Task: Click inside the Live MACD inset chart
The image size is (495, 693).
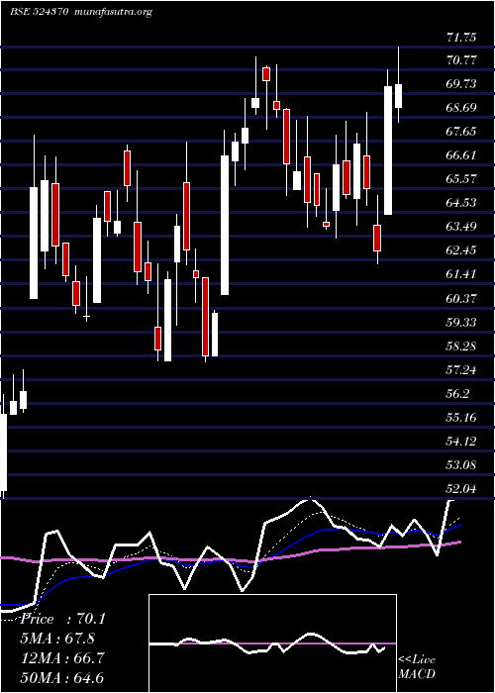Action: pos(272,643)
